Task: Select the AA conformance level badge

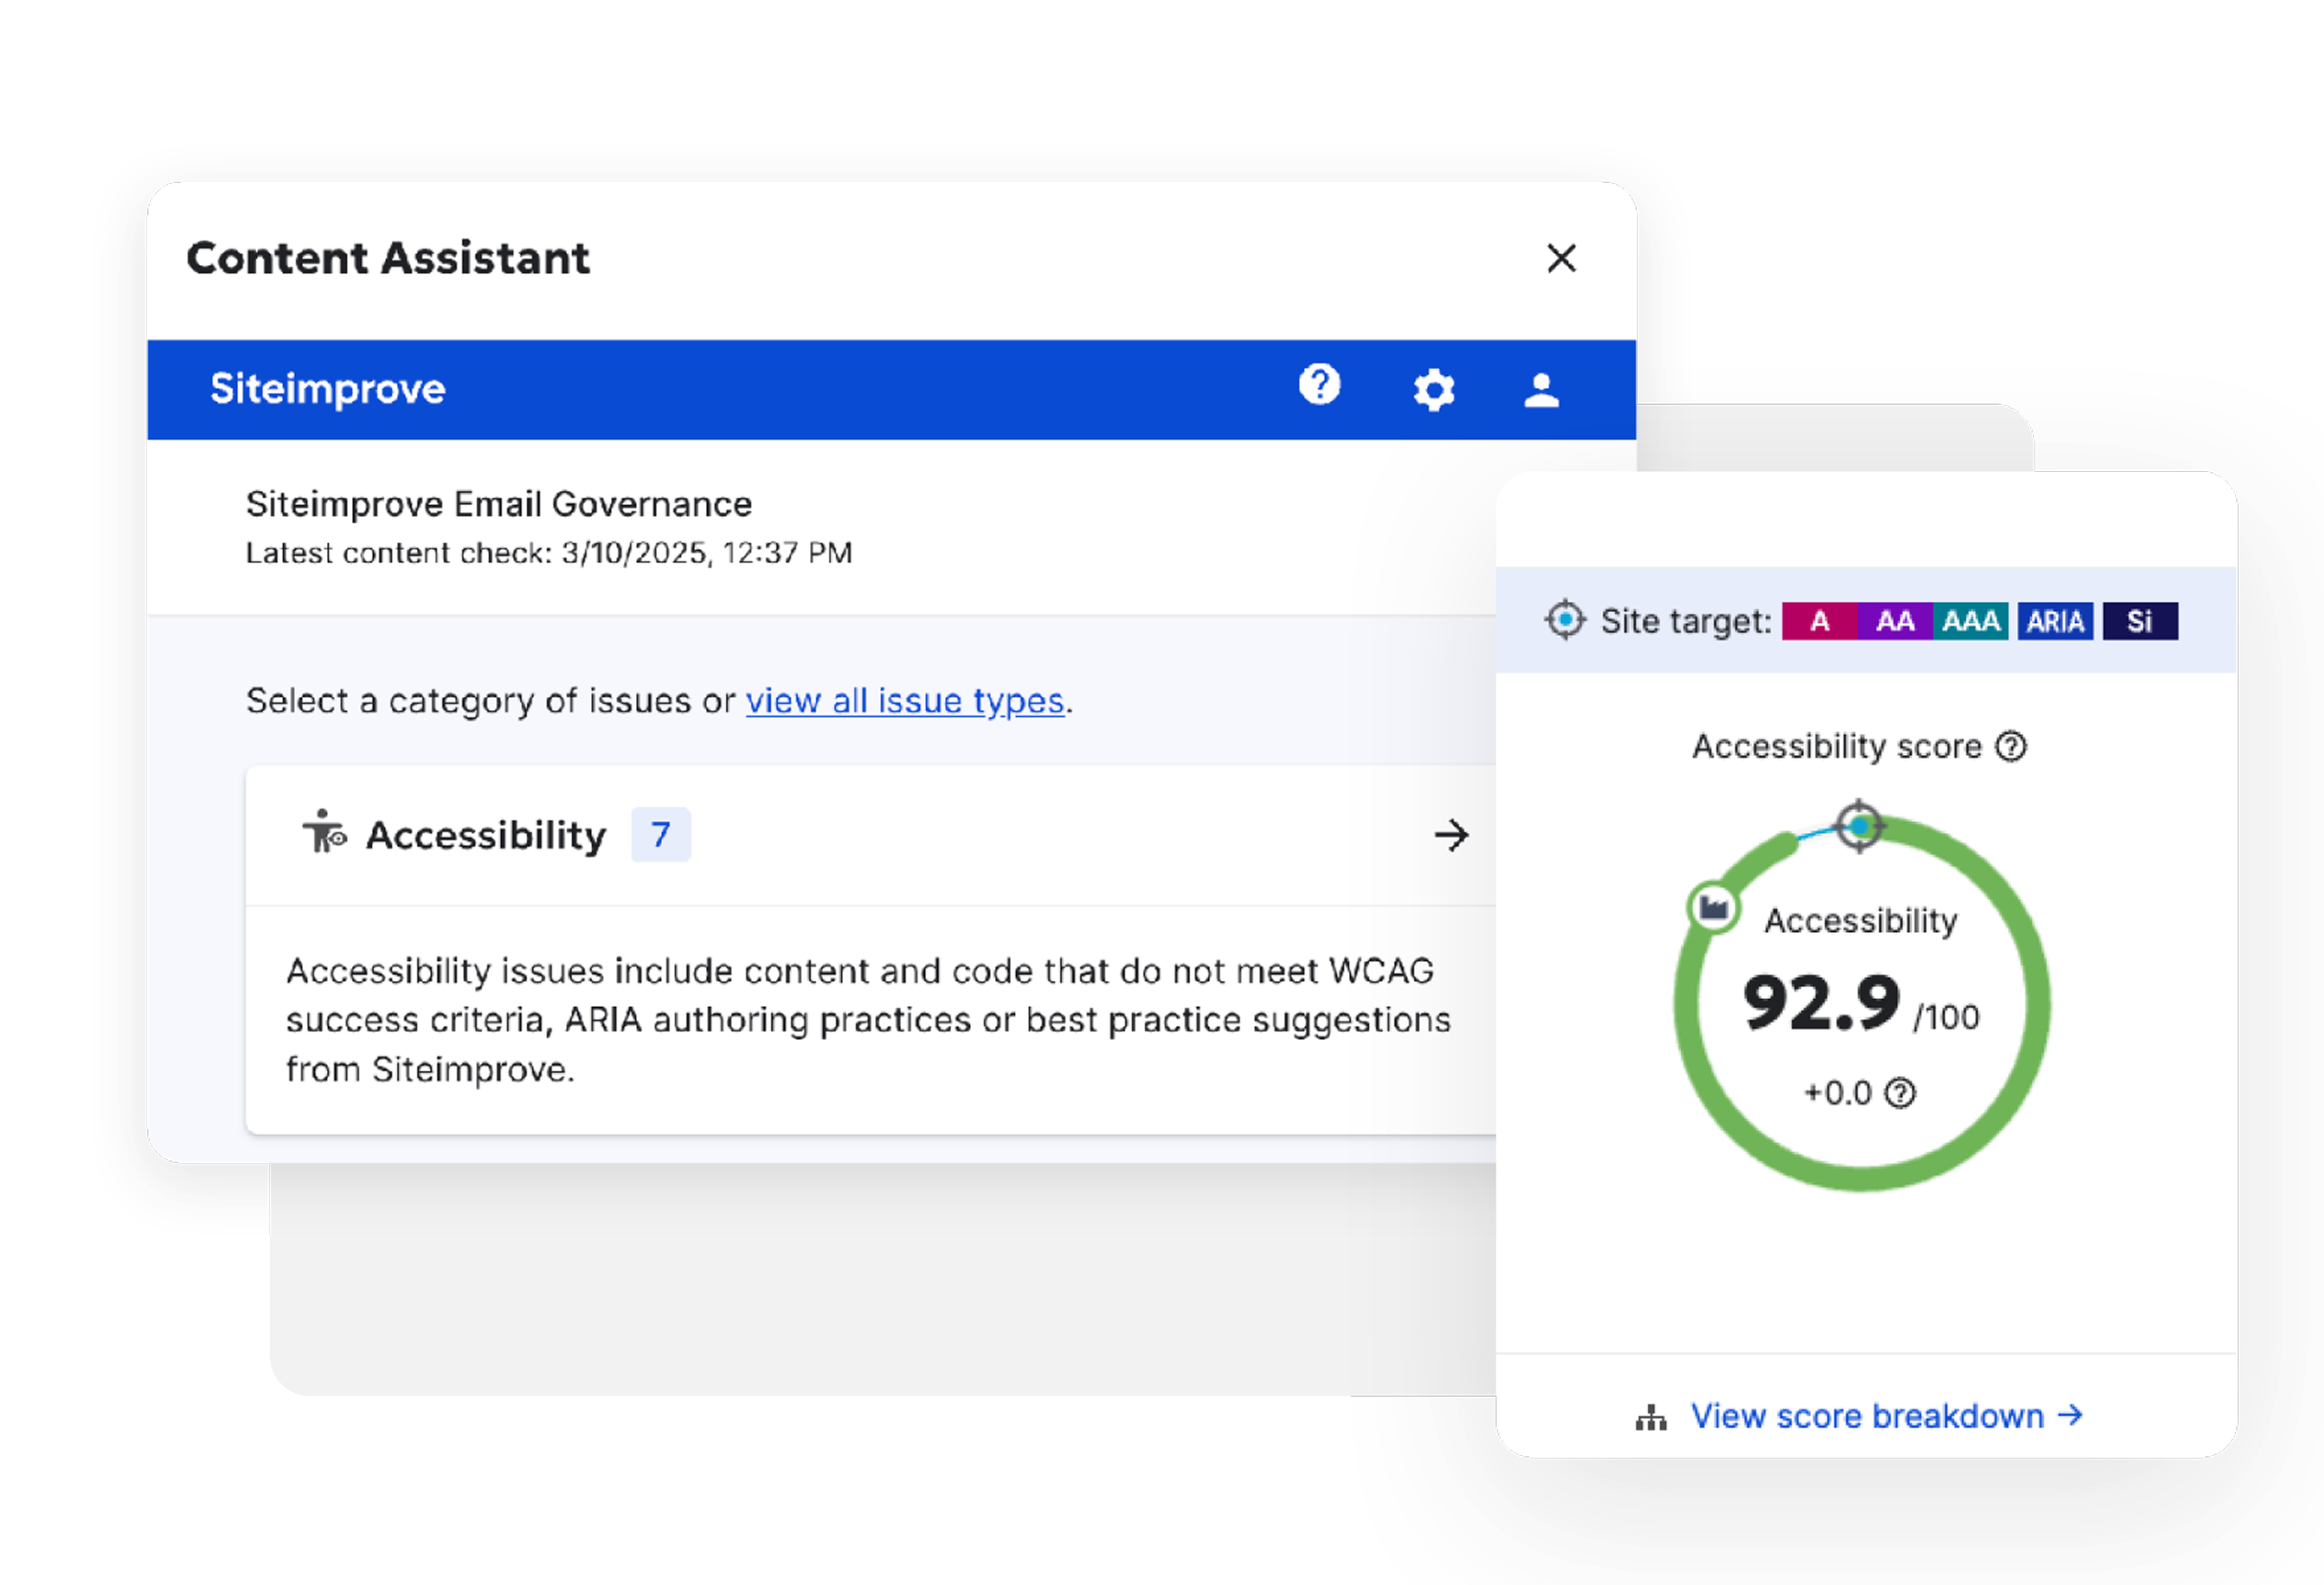Action: point(1895,621)
